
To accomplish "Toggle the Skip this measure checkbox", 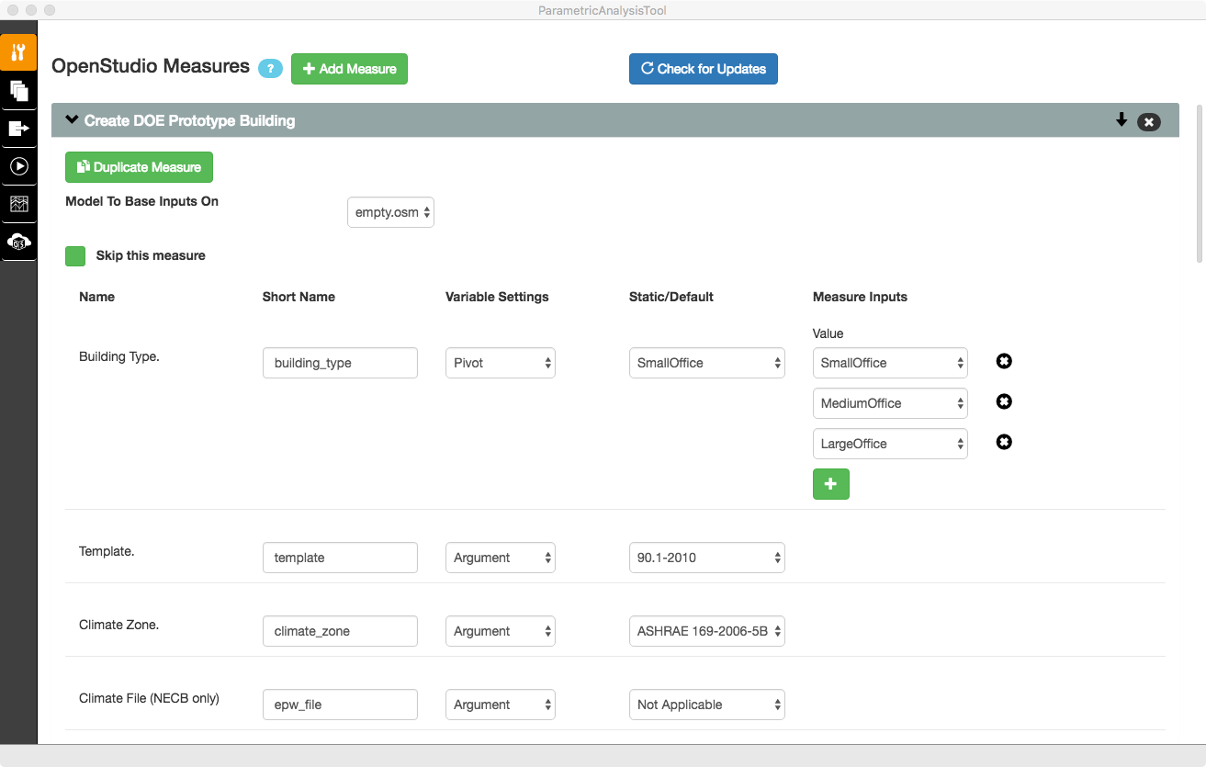I will click(75, 256).
